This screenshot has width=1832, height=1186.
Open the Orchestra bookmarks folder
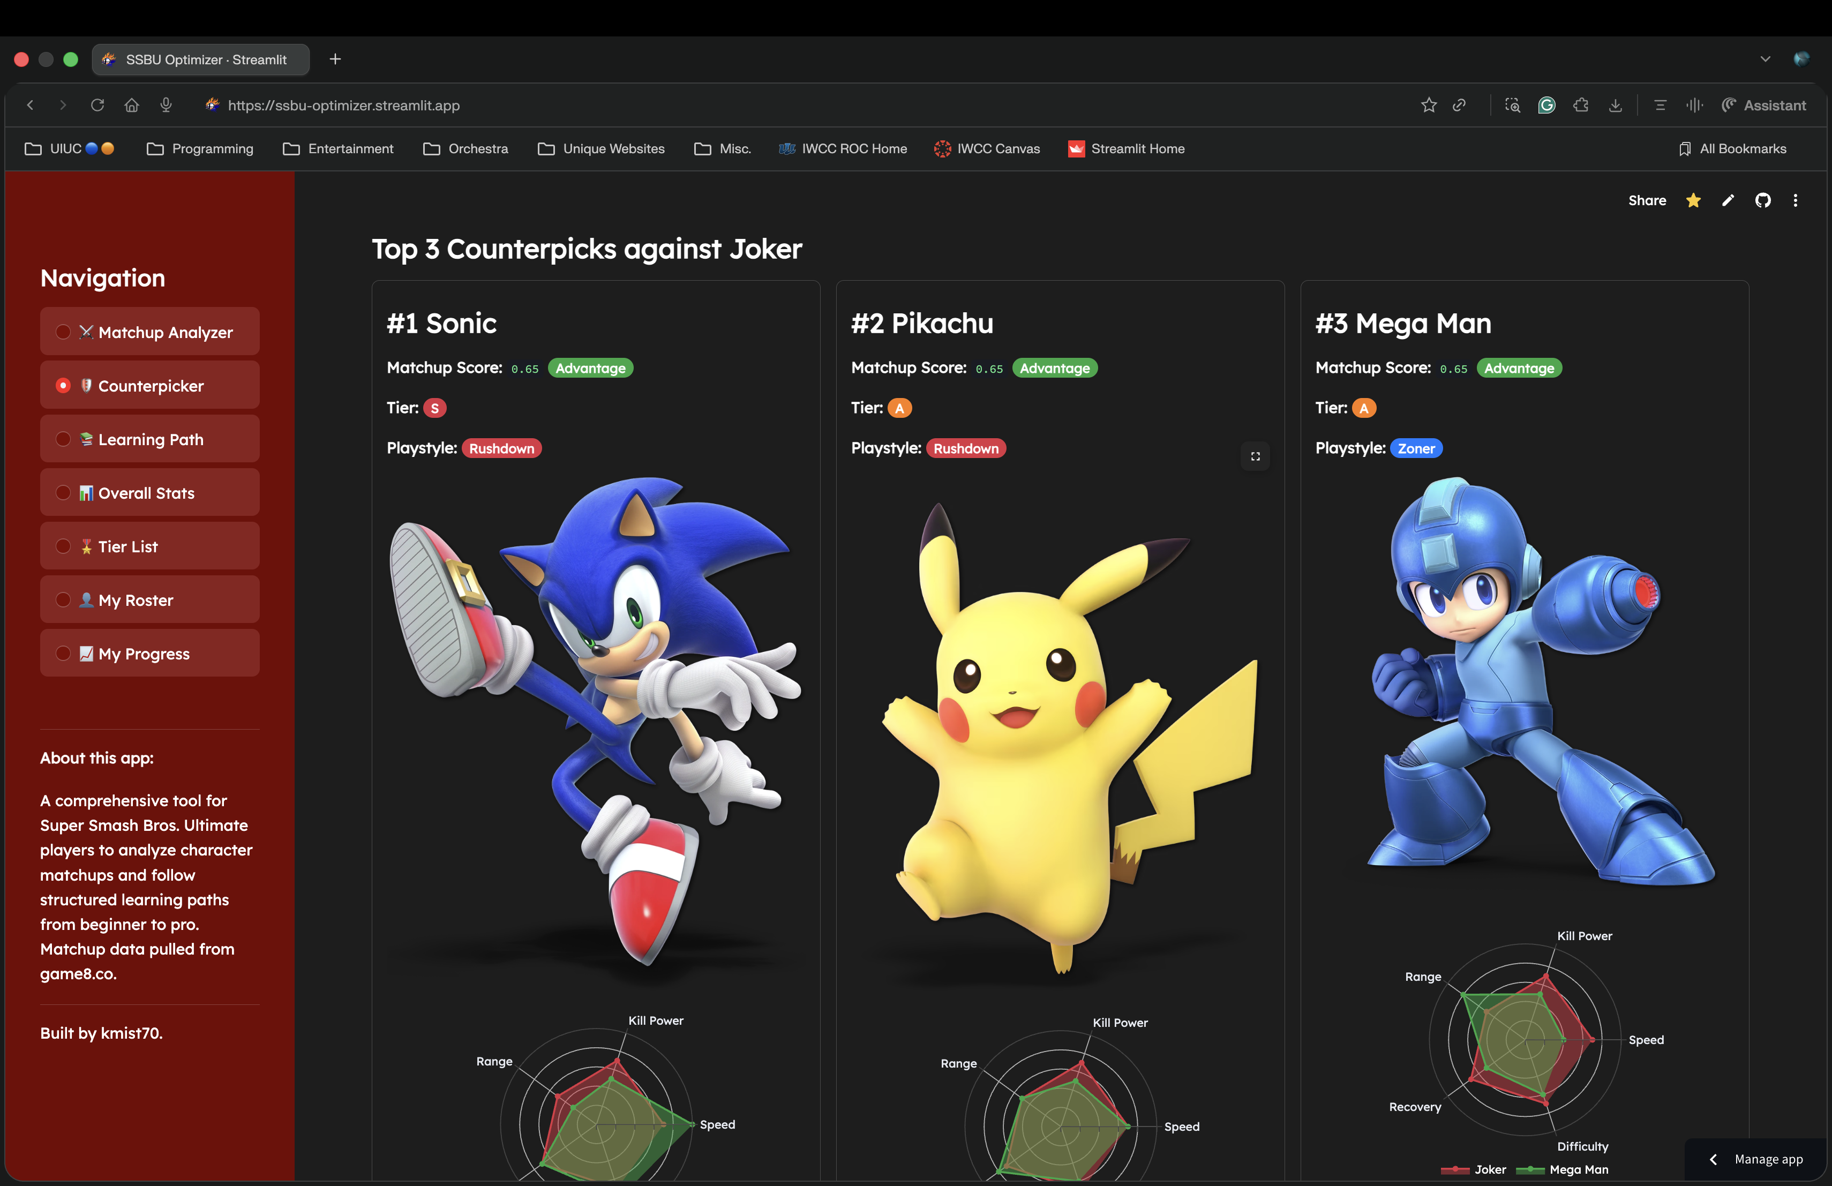(465, 148)
